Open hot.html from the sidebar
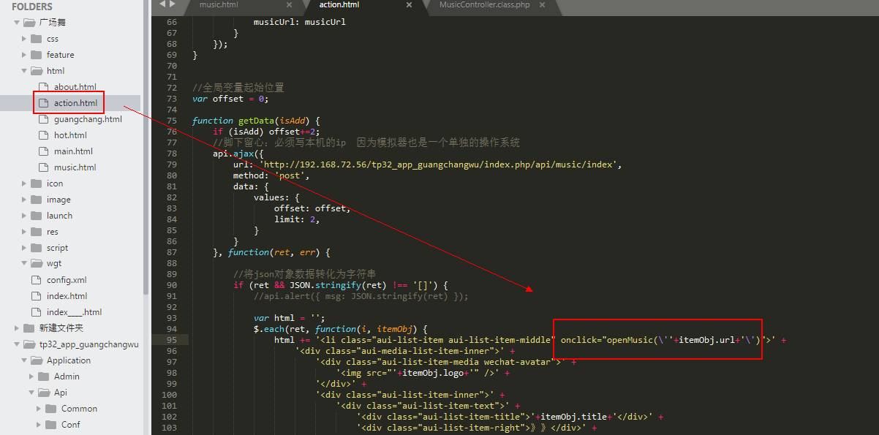This screenshot has width=879, height=435. (70, 135)
